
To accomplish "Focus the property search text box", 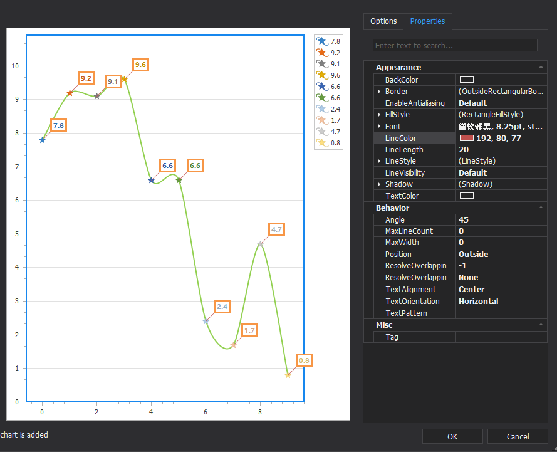I will pos(455,45).
